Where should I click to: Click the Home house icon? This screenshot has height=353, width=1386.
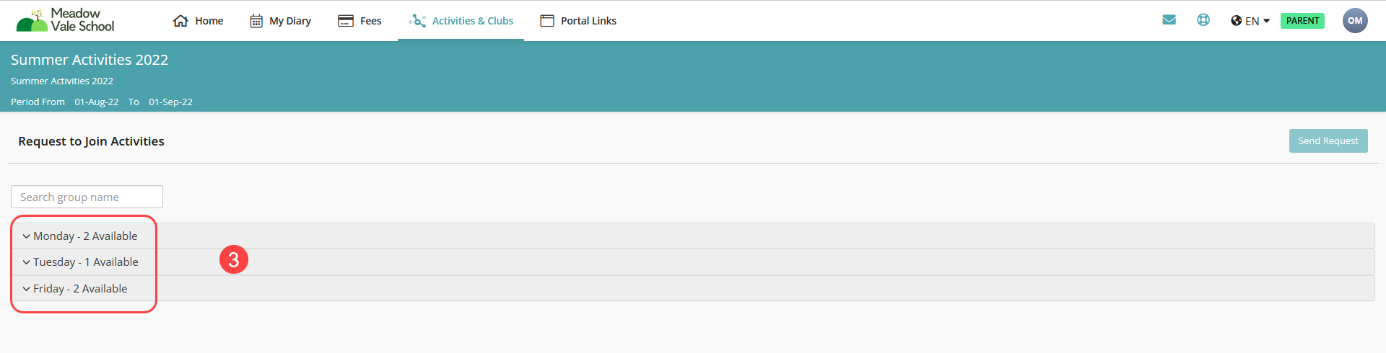point(180,21)
